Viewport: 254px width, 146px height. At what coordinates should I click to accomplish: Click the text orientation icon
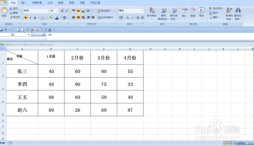(x=88, y=11)
